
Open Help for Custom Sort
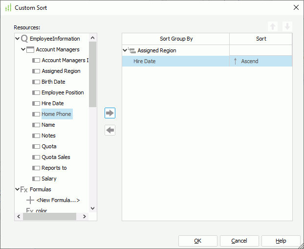(281, 241)
